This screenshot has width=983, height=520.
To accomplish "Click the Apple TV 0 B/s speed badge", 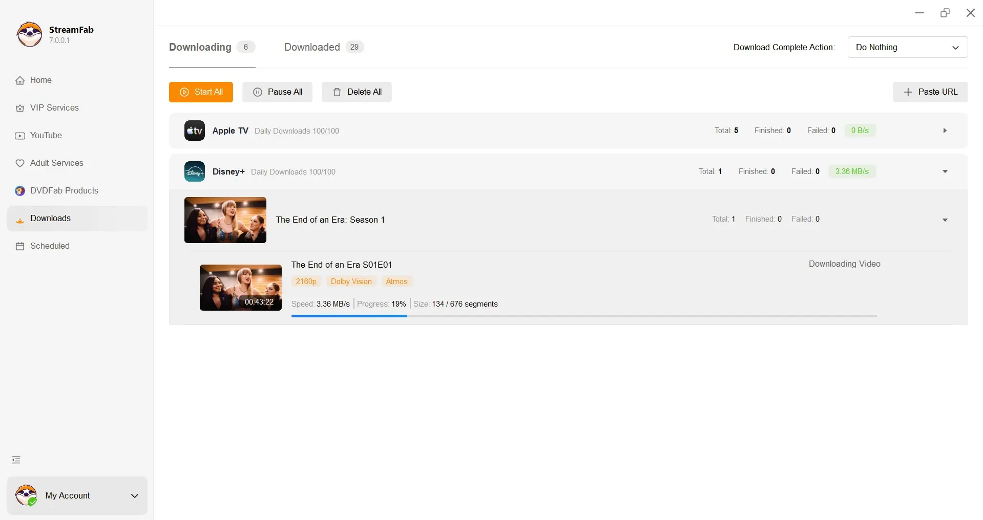I will [860, 131].
